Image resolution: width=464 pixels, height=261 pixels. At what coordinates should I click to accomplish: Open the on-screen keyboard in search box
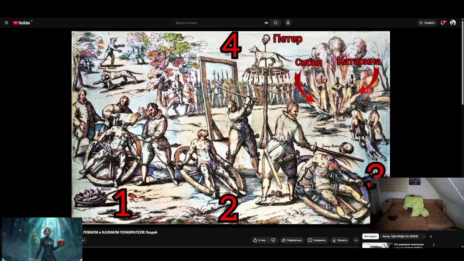pyautogui.click(x=266, y=23)
